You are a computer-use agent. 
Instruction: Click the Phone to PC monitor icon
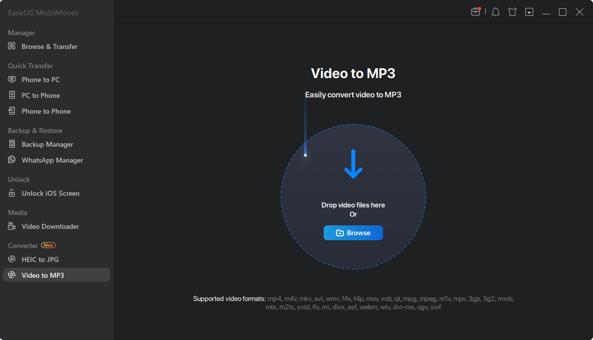[x=12, y=80]
